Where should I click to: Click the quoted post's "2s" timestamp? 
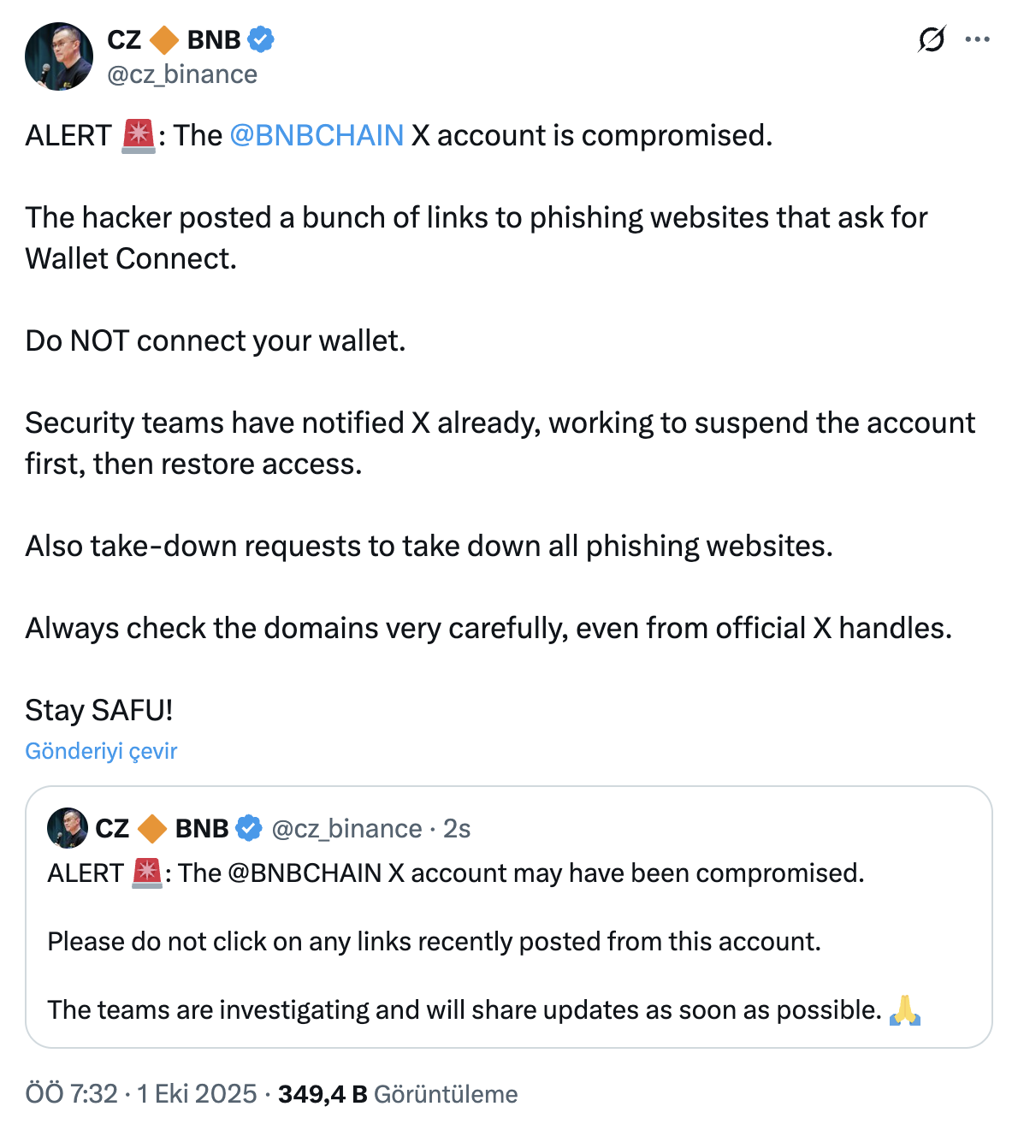click(457, 828)
